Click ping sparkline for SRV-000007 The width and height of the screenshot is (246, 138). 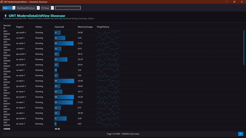click(x=108, y=65)
